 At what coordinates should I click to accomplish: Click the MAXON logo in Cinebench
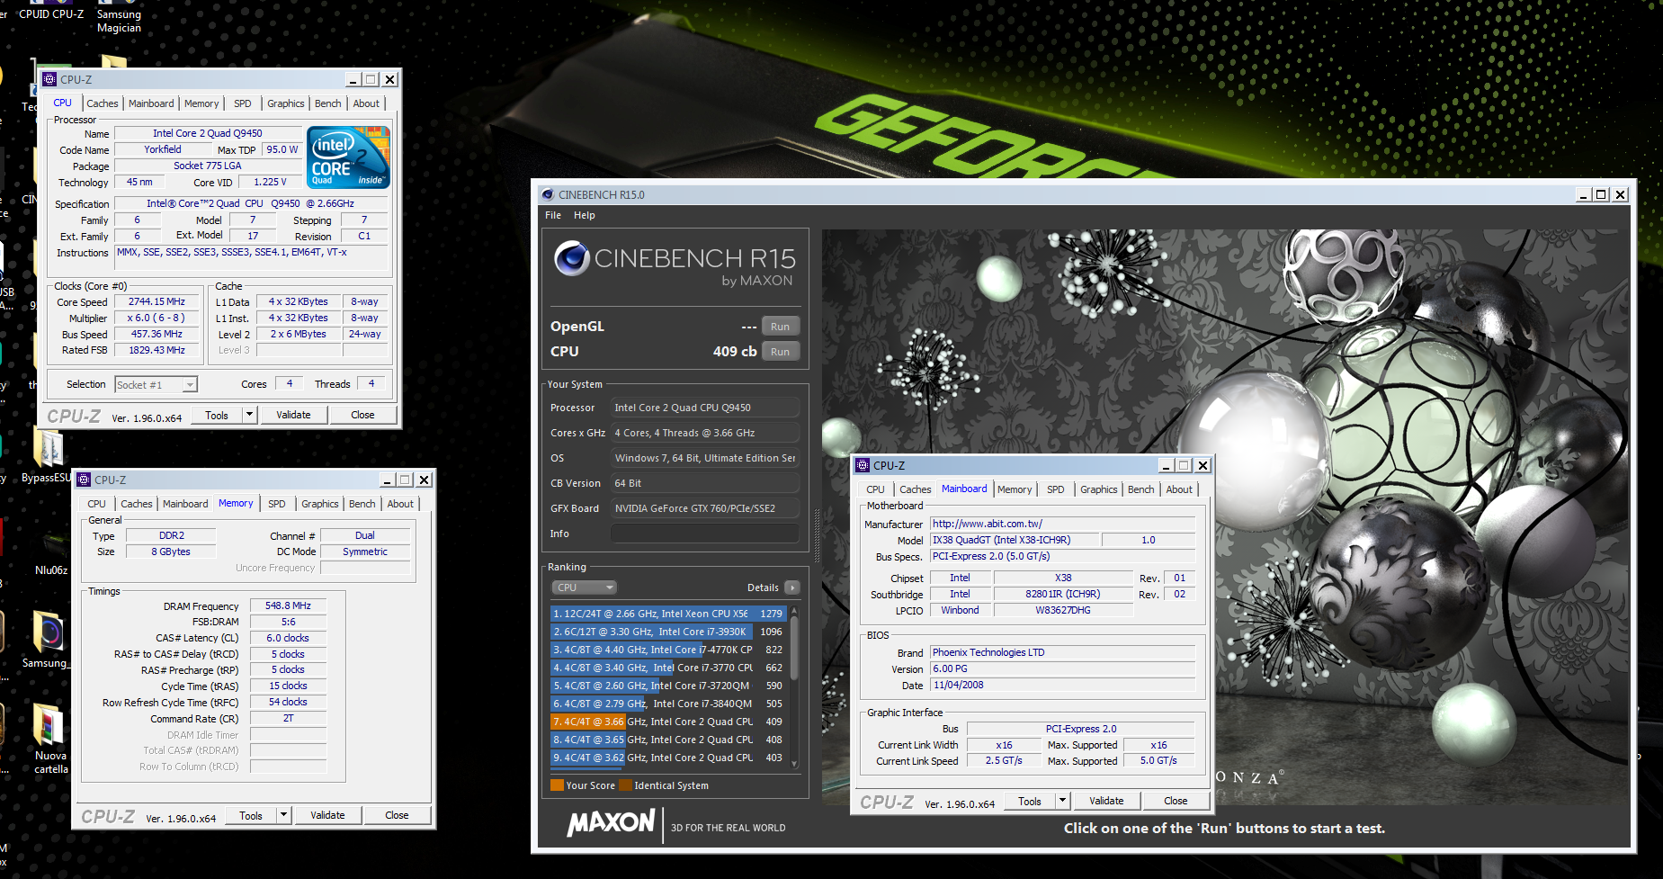611,822
